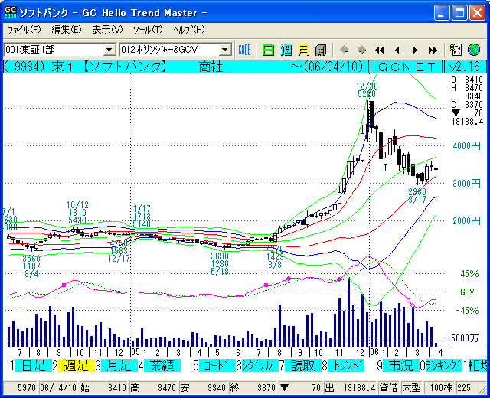The width and height of the screenshot is (490, 398).
Task: Click the 12/30 5220 peak annotation
Action: pyautogui.click(x=367, y=90)
